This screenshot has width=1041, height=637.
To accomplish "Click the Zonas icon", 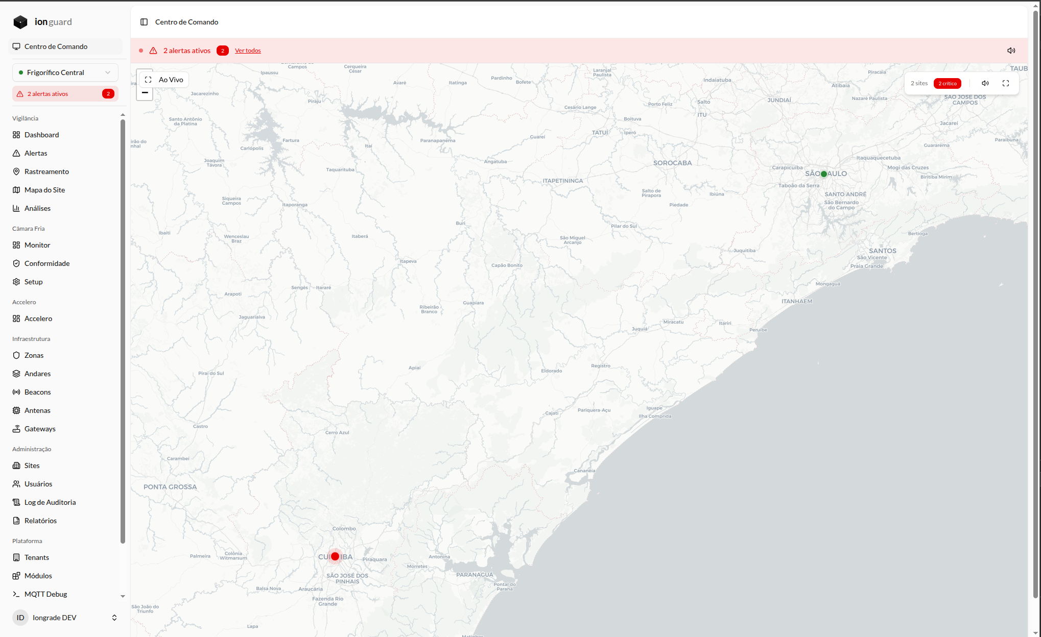I will [x=16, y=355].
